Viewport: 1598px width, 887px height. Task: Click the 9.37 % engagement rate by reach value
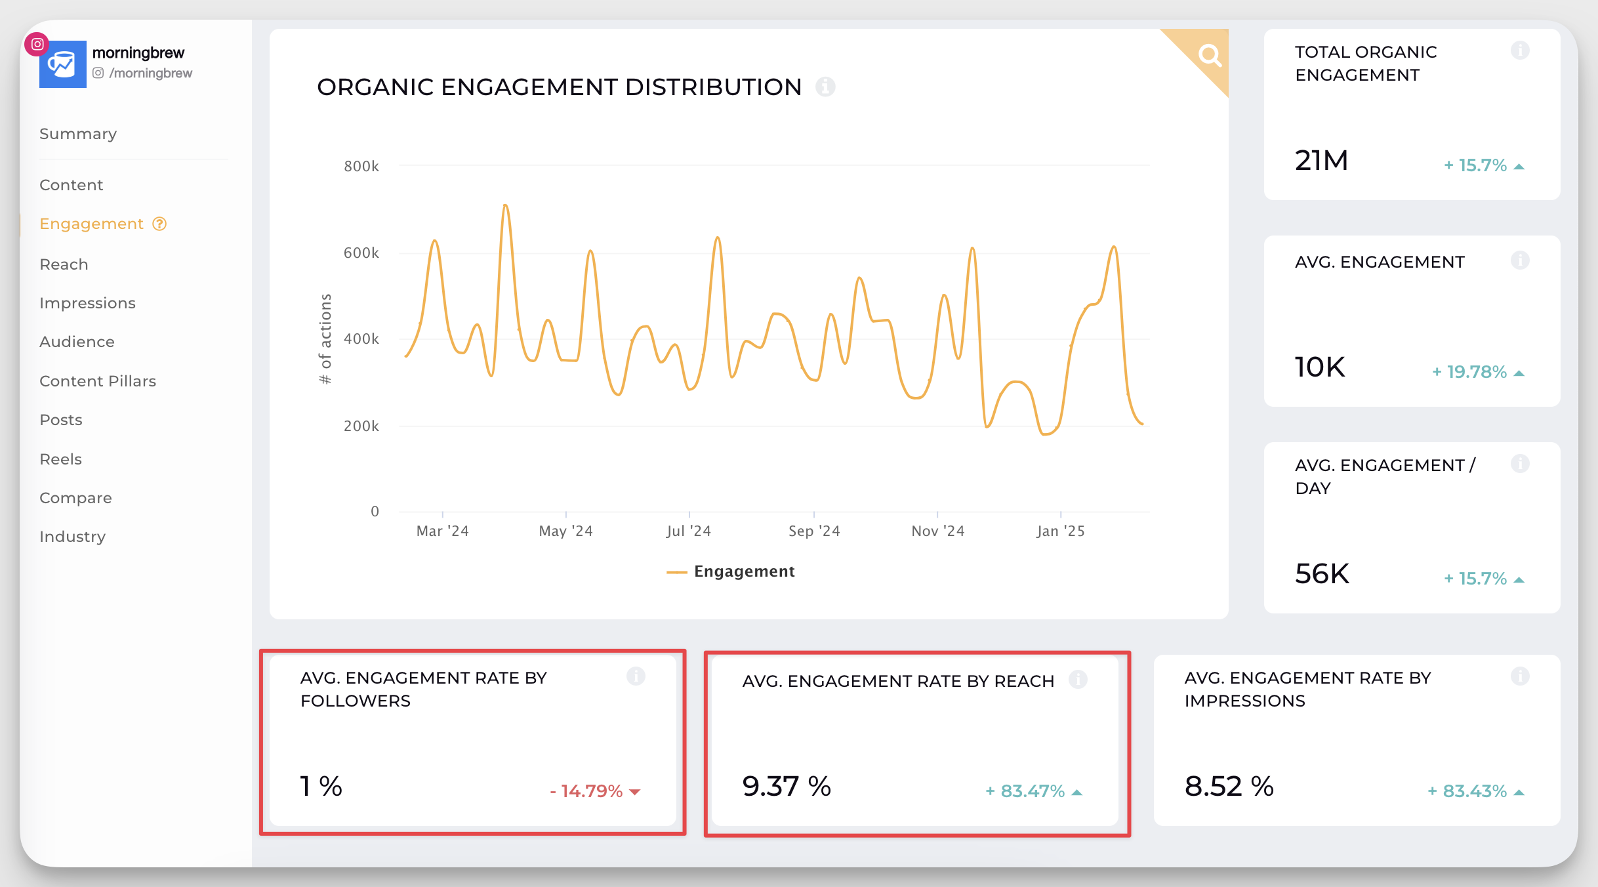pyautogui.click(x=787, y=786)
